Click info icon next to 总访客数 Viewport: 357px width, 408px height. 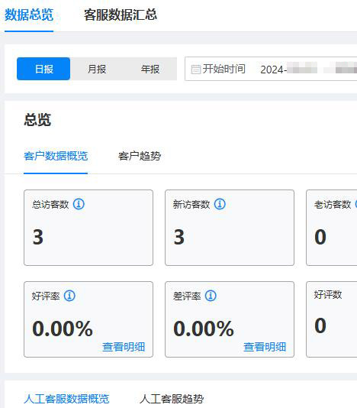pos(79,204)
